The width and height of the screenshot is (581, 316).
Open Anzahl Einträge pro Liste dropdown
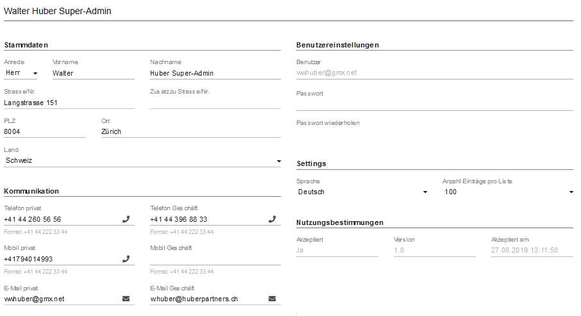508,192
